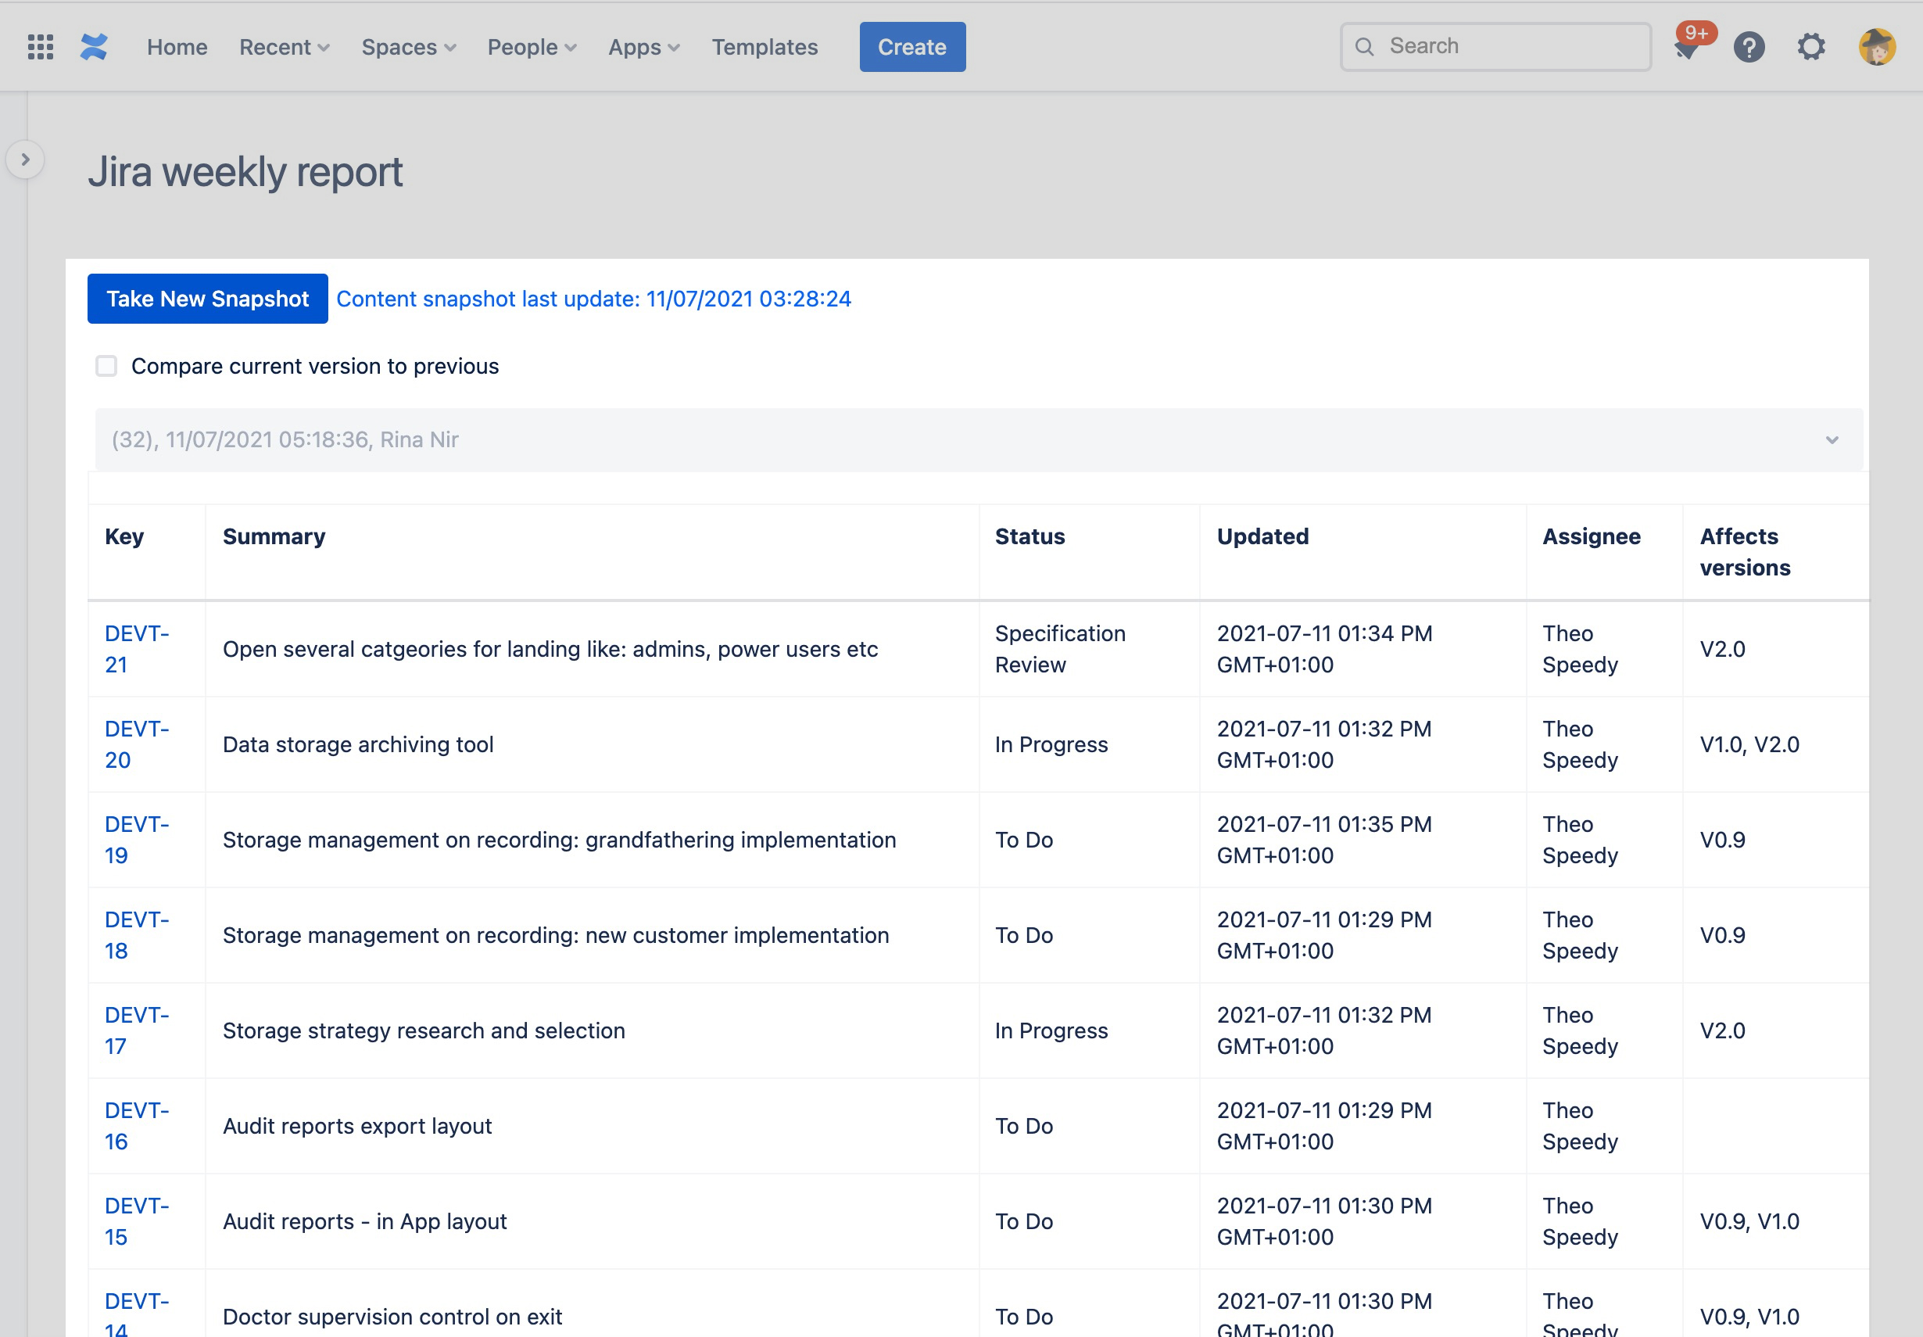Go to Home in the navigation bar
1923x1337 pixels.
[177, 47]
